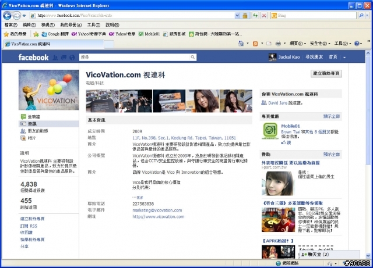Open Facebook messages icon

(x=64, y=58)
